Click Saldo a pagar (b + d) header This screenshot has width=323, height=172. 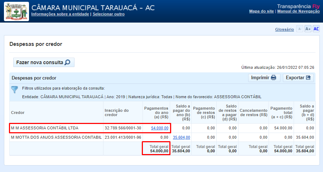[305, 113]
